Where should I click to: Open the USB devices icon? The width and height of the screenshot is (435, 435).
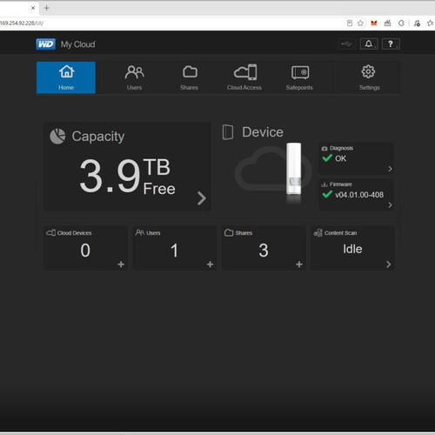(347, 44)
